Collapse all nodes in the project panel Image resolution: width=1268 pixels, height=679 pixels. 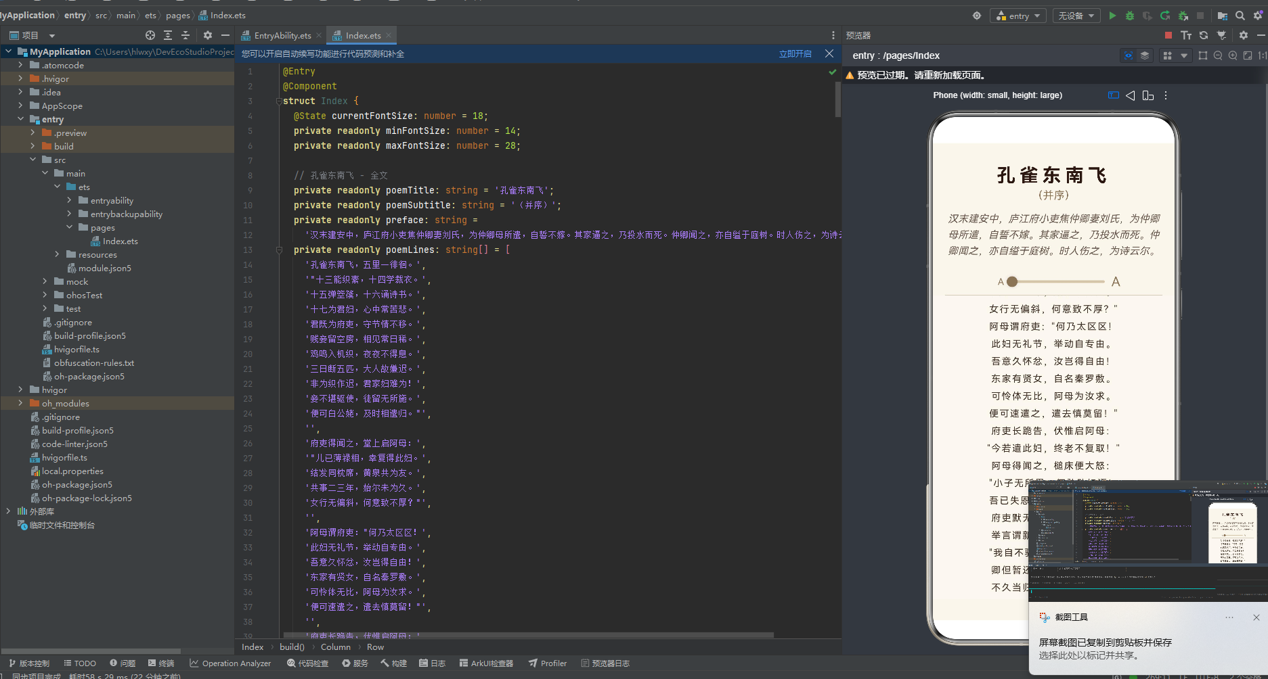tap(185, 35)
